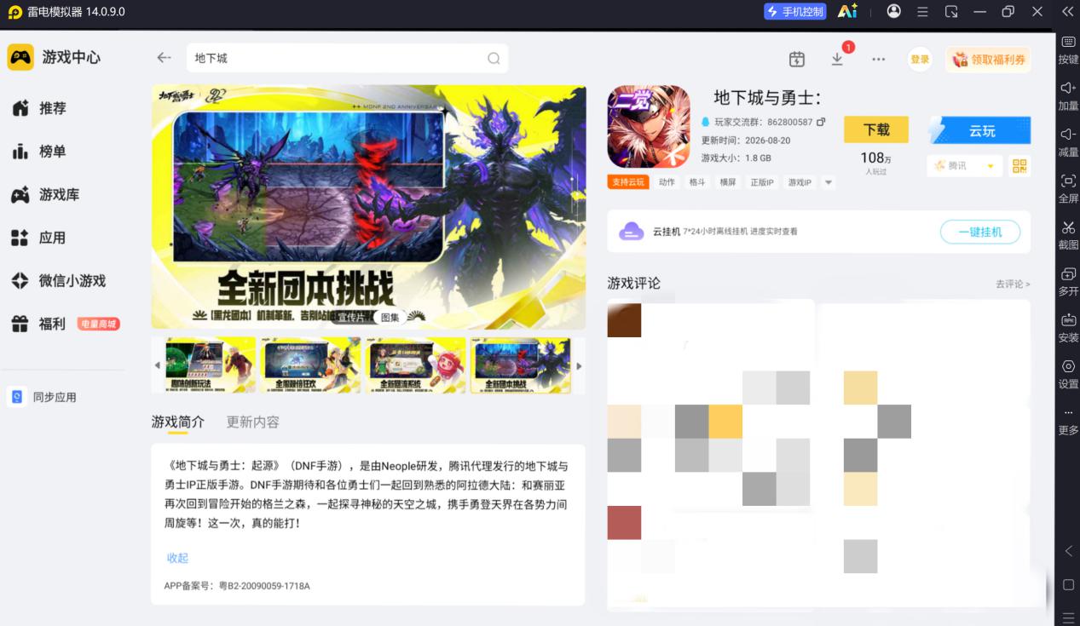Screen dimensions: 1080x626
Task: Click the Android back triangle button
Action: [x=1068, y=551]
